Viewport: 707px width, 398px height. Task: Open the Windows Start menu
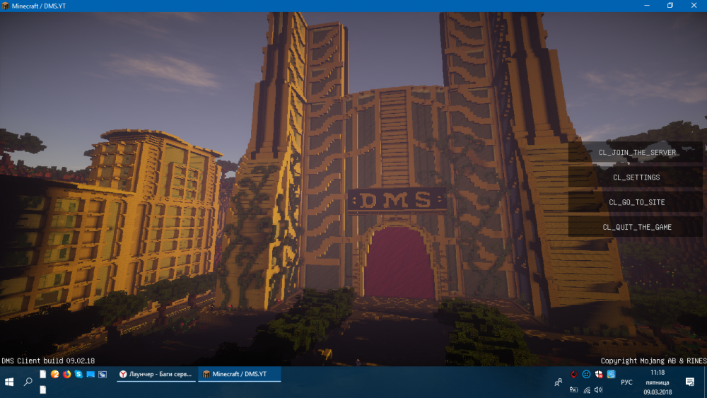point(9,382)
